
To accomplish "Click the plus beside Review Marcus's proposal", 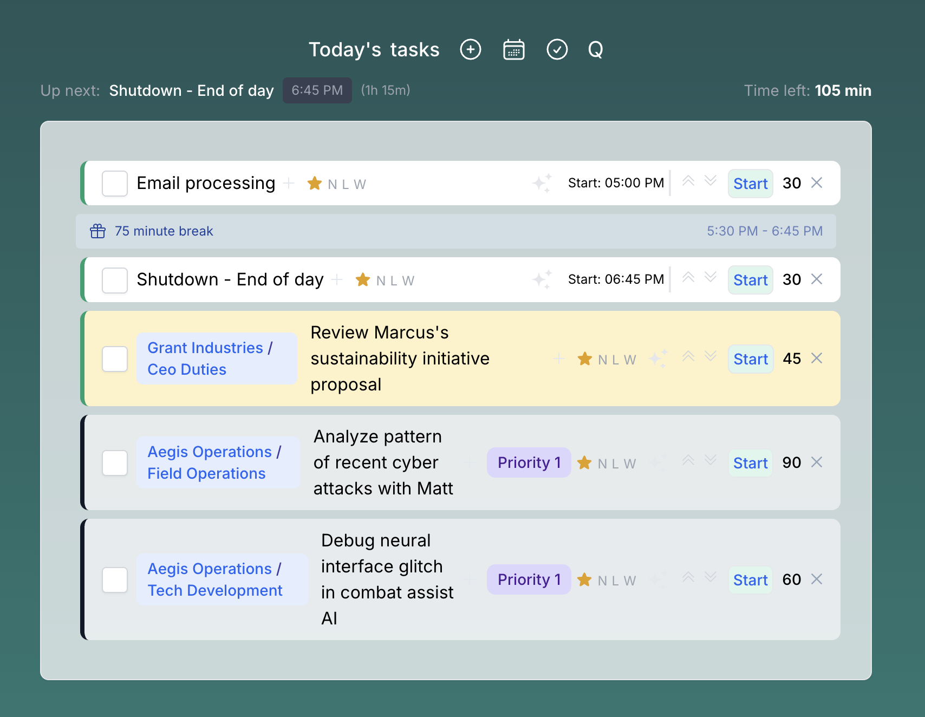I will 559,358.
